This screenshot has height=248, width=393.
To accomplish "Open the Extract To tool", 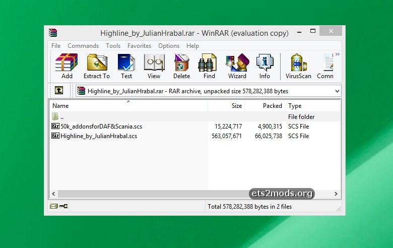I will [97, 66].
